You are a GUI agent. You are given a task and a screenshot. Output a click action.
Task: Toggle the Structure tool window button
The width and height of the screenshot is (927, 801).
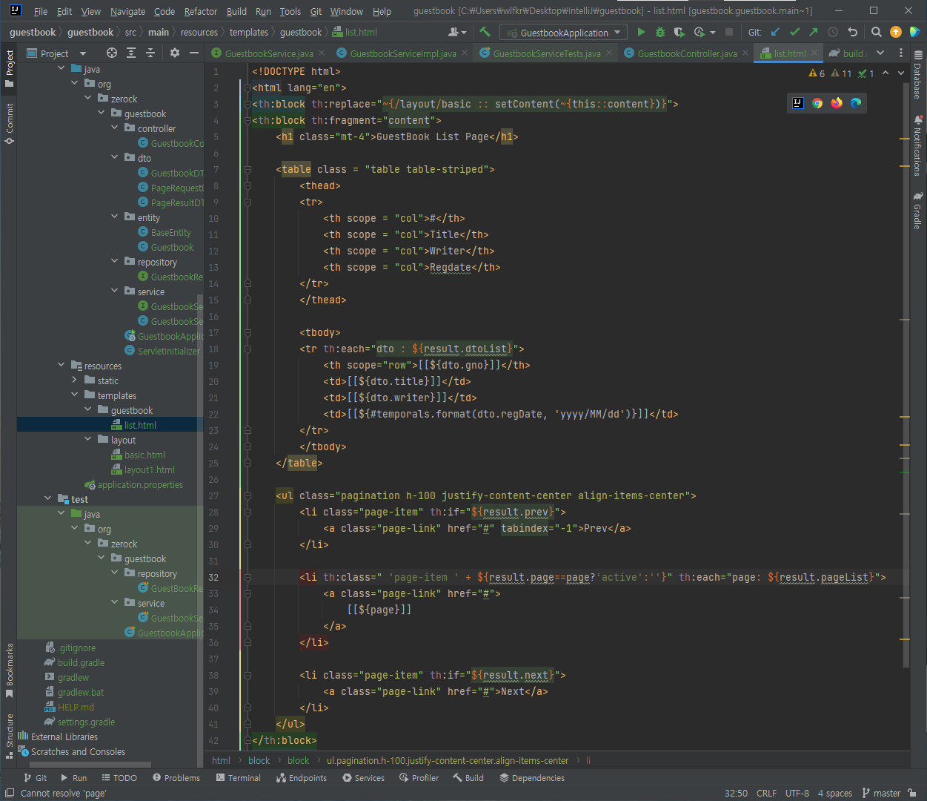(x=9, y=736)
